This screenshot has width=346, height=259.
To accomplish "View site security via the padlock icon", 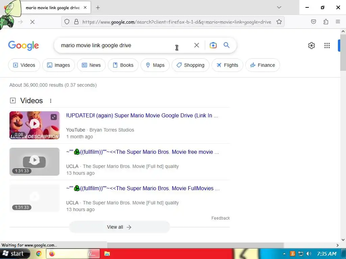I will pyautogui.click(x=76, y=22).
